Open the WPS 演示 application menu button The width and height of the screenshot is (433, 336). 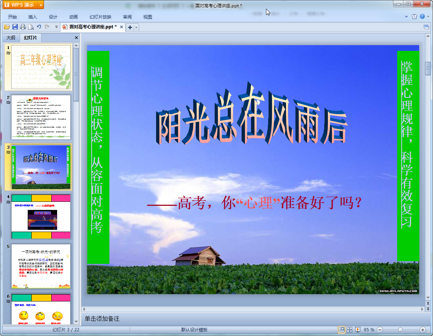pos(20,5)
